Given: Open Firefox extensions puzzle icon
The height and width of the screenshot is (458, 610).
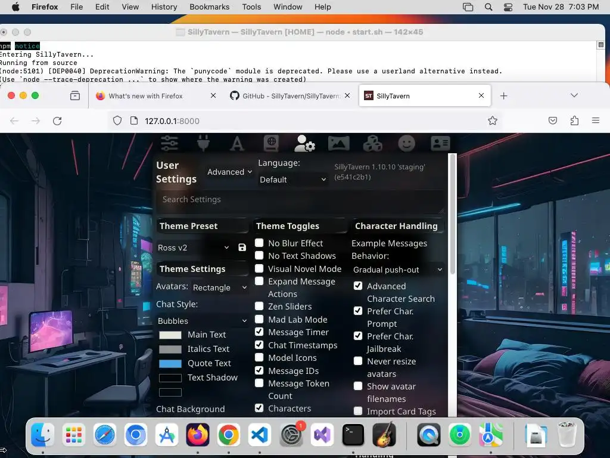Looking at the screenshot, I should tap(574, 120).
